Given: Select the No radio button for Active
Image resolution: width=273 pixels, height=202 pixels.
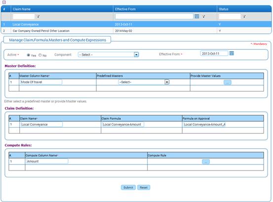Looking at the screenshot, I should [x=40, y=55].
